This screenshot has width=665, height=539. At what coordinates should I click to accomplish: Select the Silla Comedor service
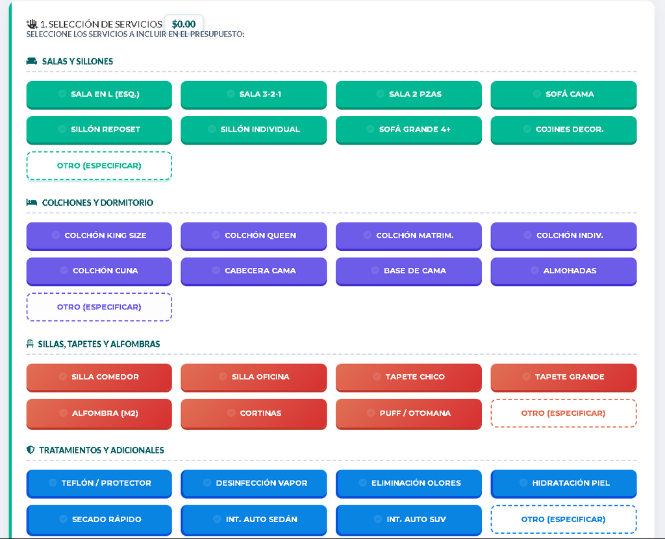click(x=99, y=377)
